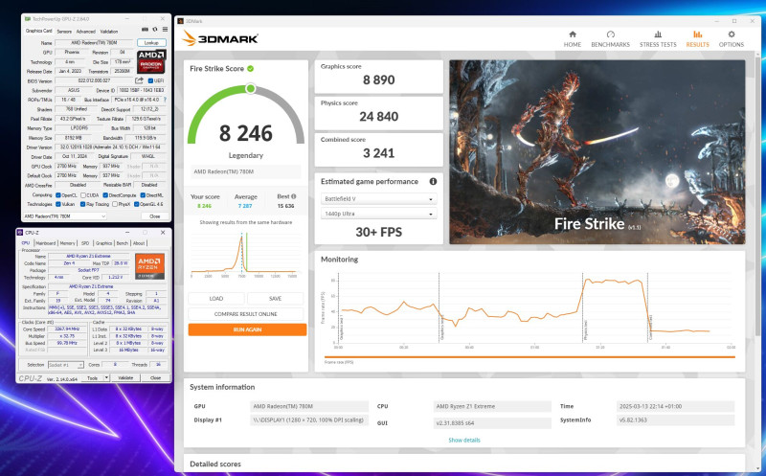This screenshot has width=766, height=476.
Task: Toggle the UEFI checkbox in GPU-Z
Action: click(150, 81)
